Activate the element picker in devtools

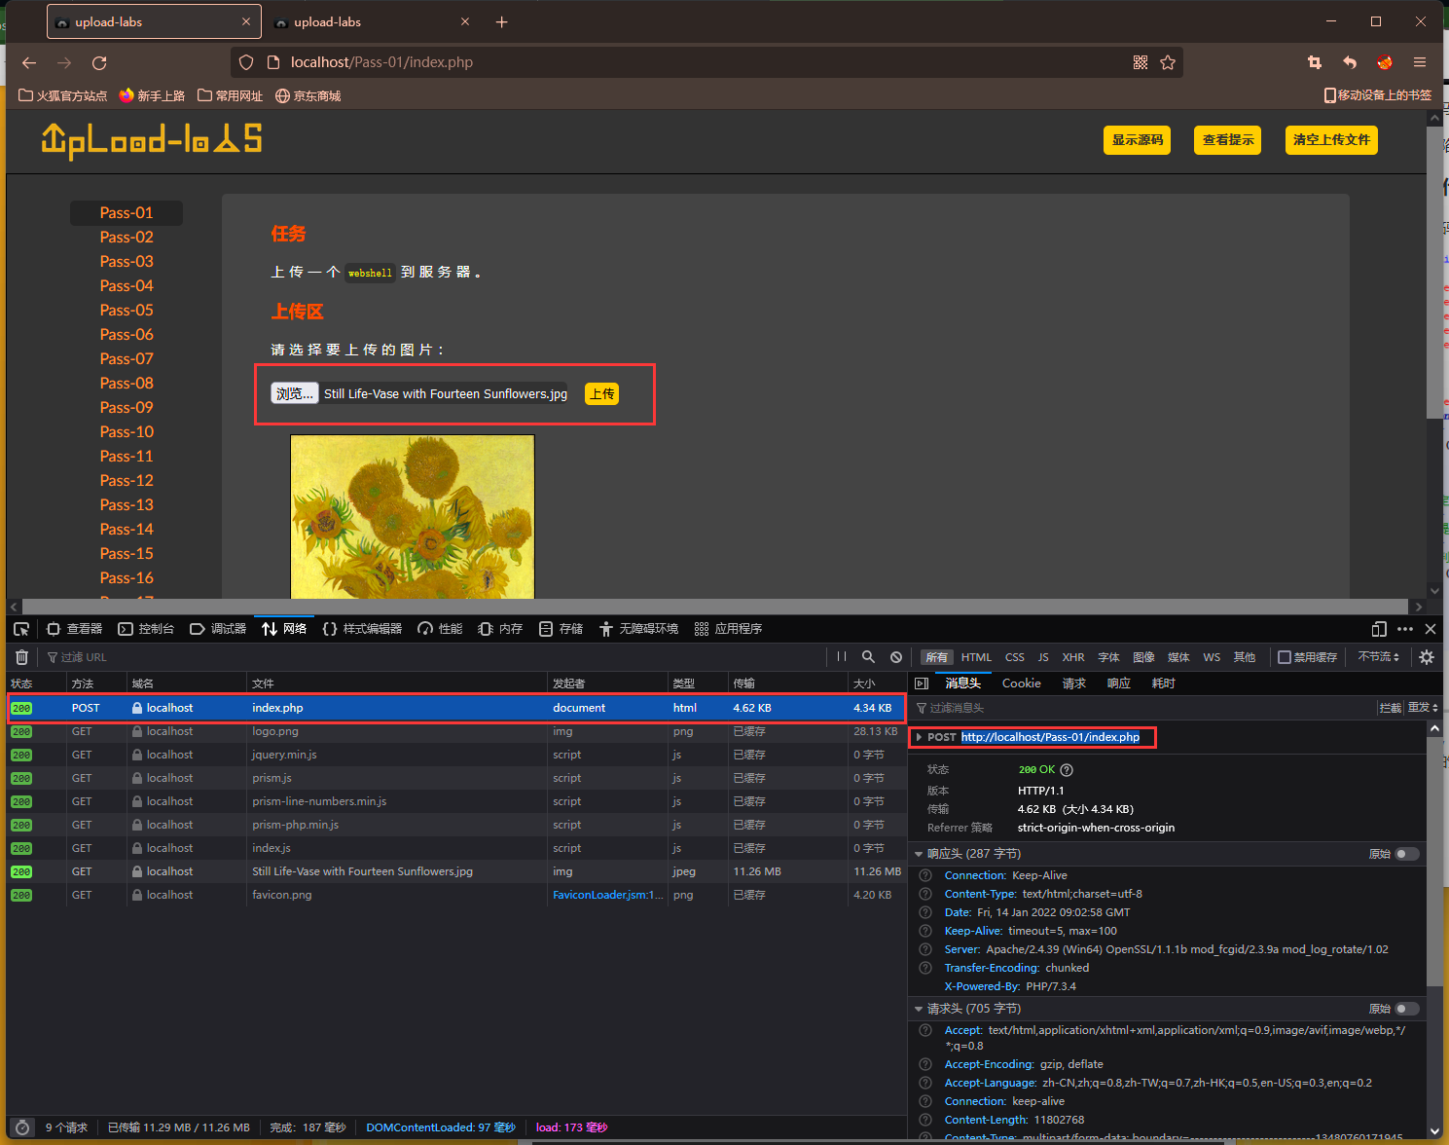pos(21,629)
